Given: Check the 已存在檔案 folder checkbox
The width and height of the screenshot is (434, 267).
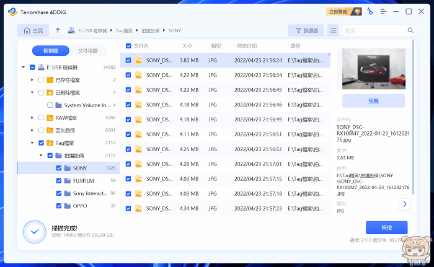Looking at the screenshot, I should tap(42, 80).
